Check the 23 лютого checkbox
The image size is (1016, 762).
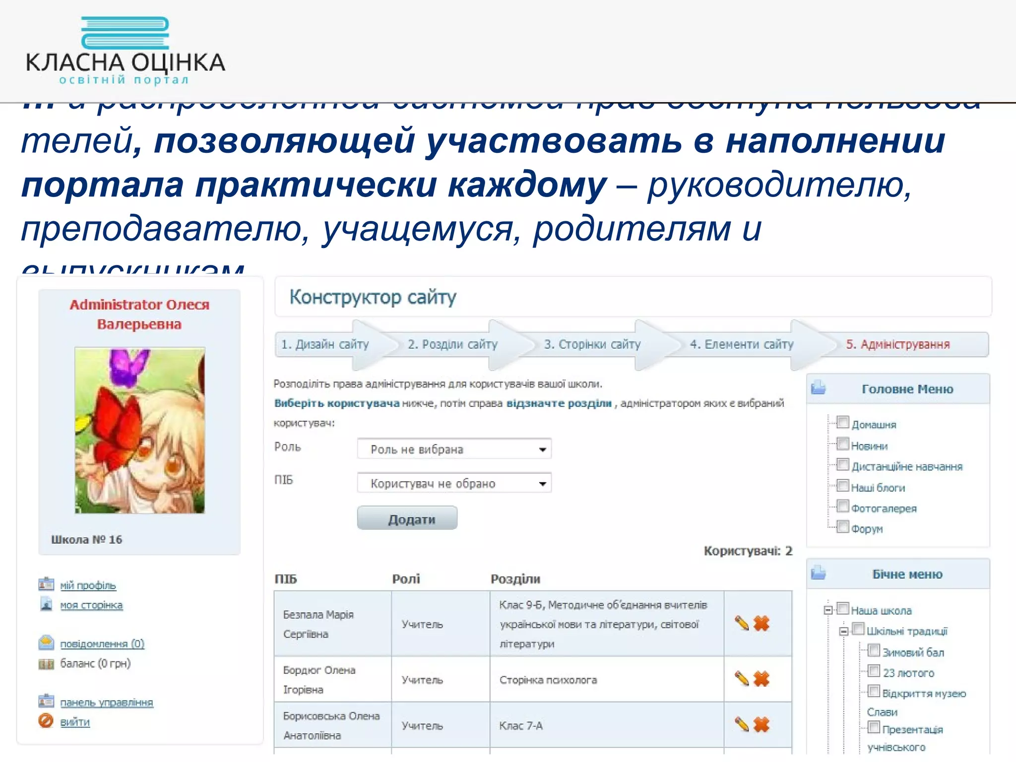point(874,671)
